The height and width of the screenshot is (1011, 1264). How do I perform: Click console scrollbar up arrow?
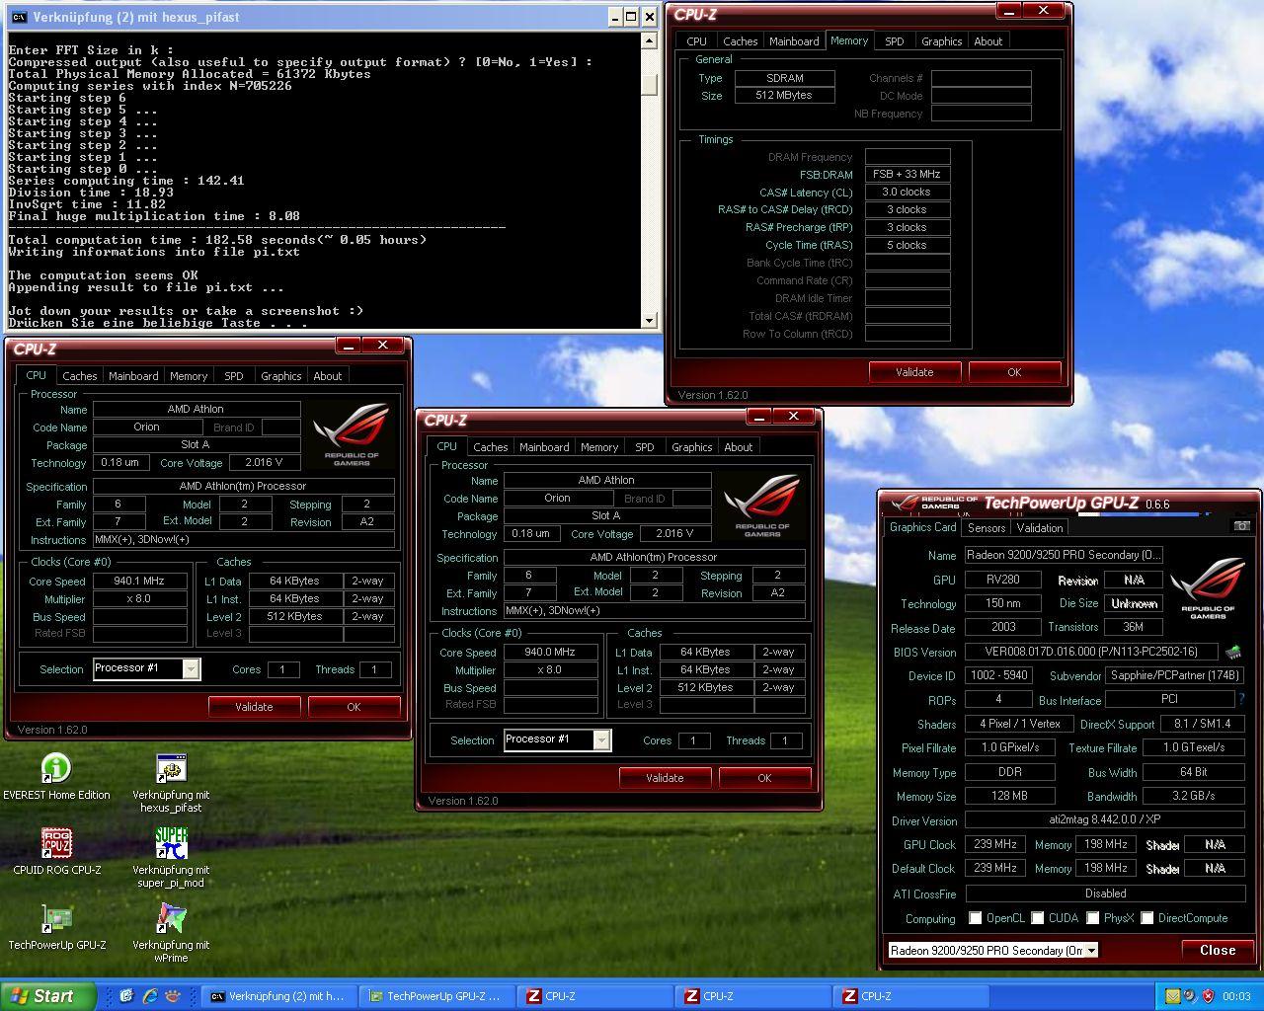[649, 41]
